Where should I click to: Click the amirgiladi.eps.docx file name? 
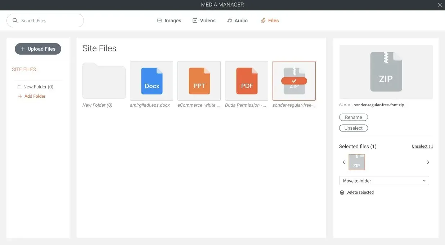click(x=150, y=105)
